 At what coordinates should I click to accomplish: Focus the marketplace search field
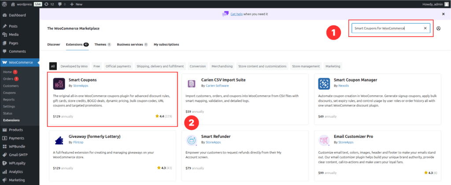tap(387, 28)
